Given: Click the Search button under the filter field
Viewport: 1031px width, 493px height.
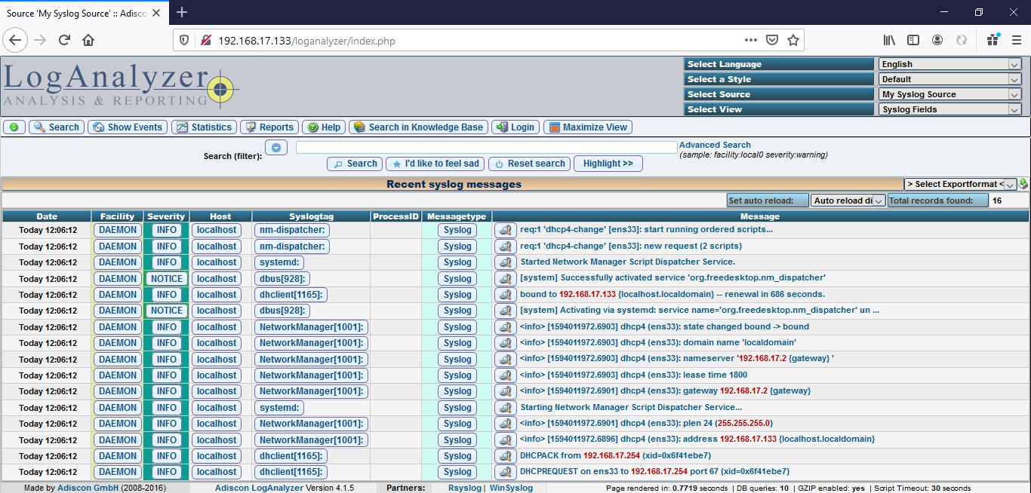Looking at the screenshot, I should (355, 164).
